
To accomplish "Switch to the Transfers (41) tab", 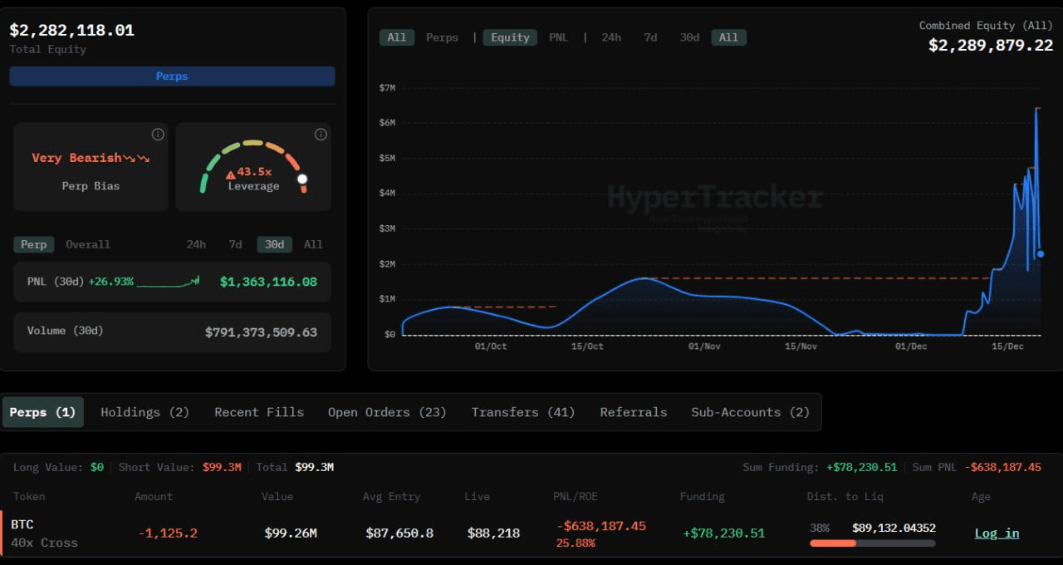I will (x=522, y=412).
